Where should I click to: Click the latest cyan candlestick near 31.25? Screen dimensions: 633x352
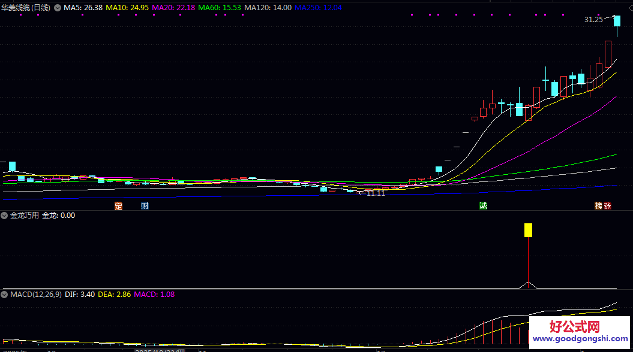coord(617,21)
